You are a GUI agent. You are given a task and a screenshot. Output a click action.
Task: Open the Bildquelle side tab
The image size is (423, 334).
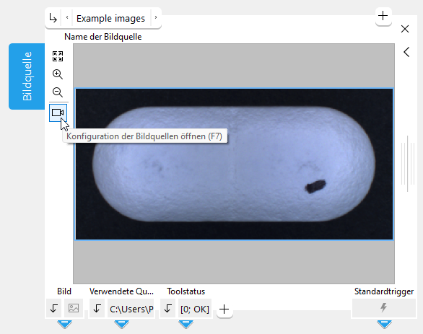[27, 76]
